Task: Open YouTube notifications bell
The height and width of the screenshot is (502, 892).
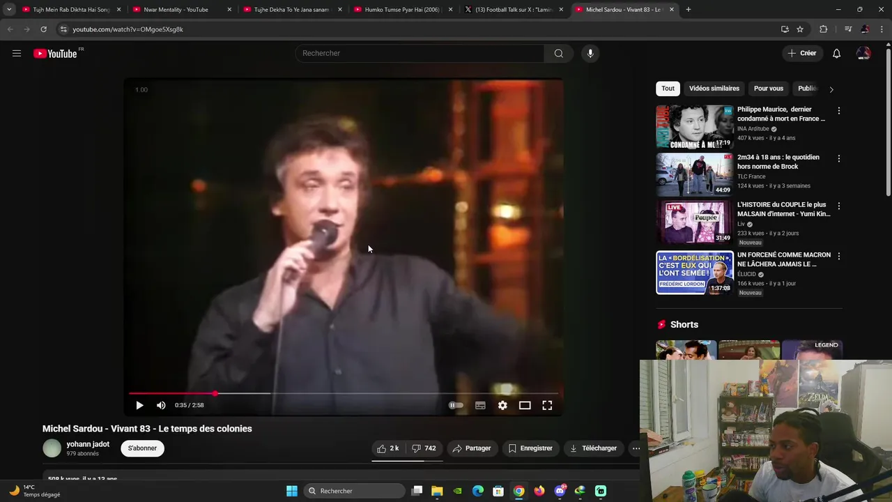Action: click(836, 54)
